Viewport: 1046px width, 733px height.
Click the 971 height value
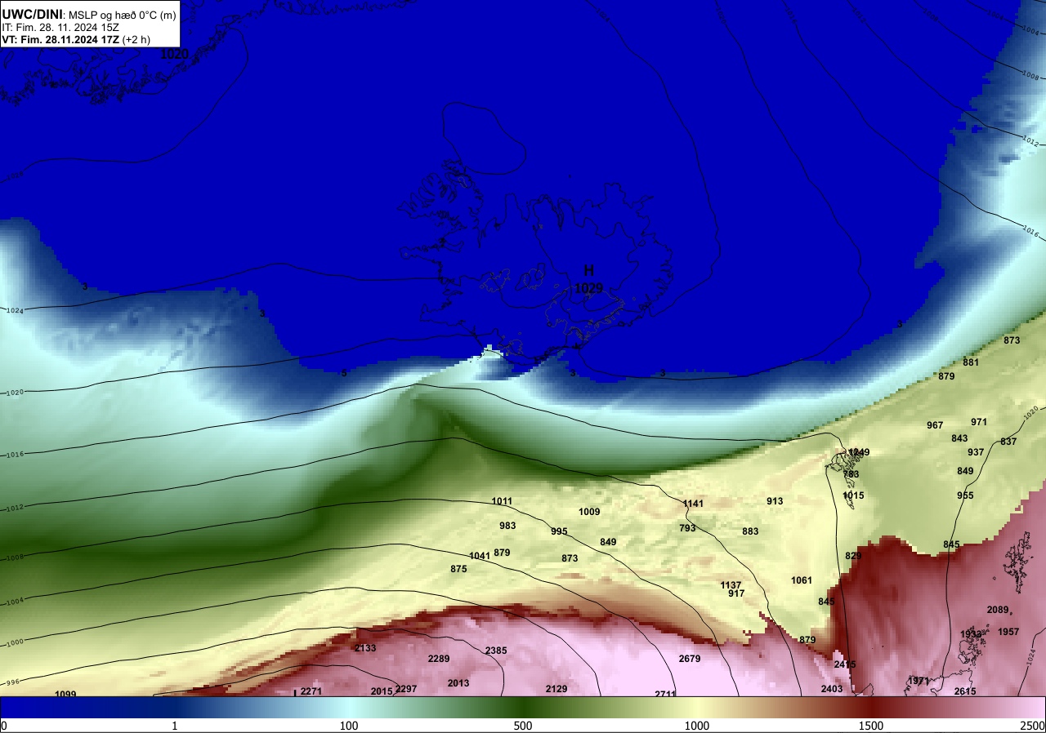pyautogui.click(x=979, y=422)
